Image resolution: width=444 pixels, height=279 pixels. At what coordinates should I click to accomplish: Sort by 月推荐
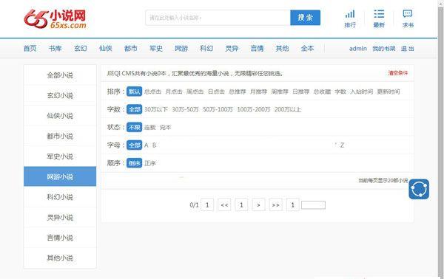pyautogui.click(x=258, y=92)
